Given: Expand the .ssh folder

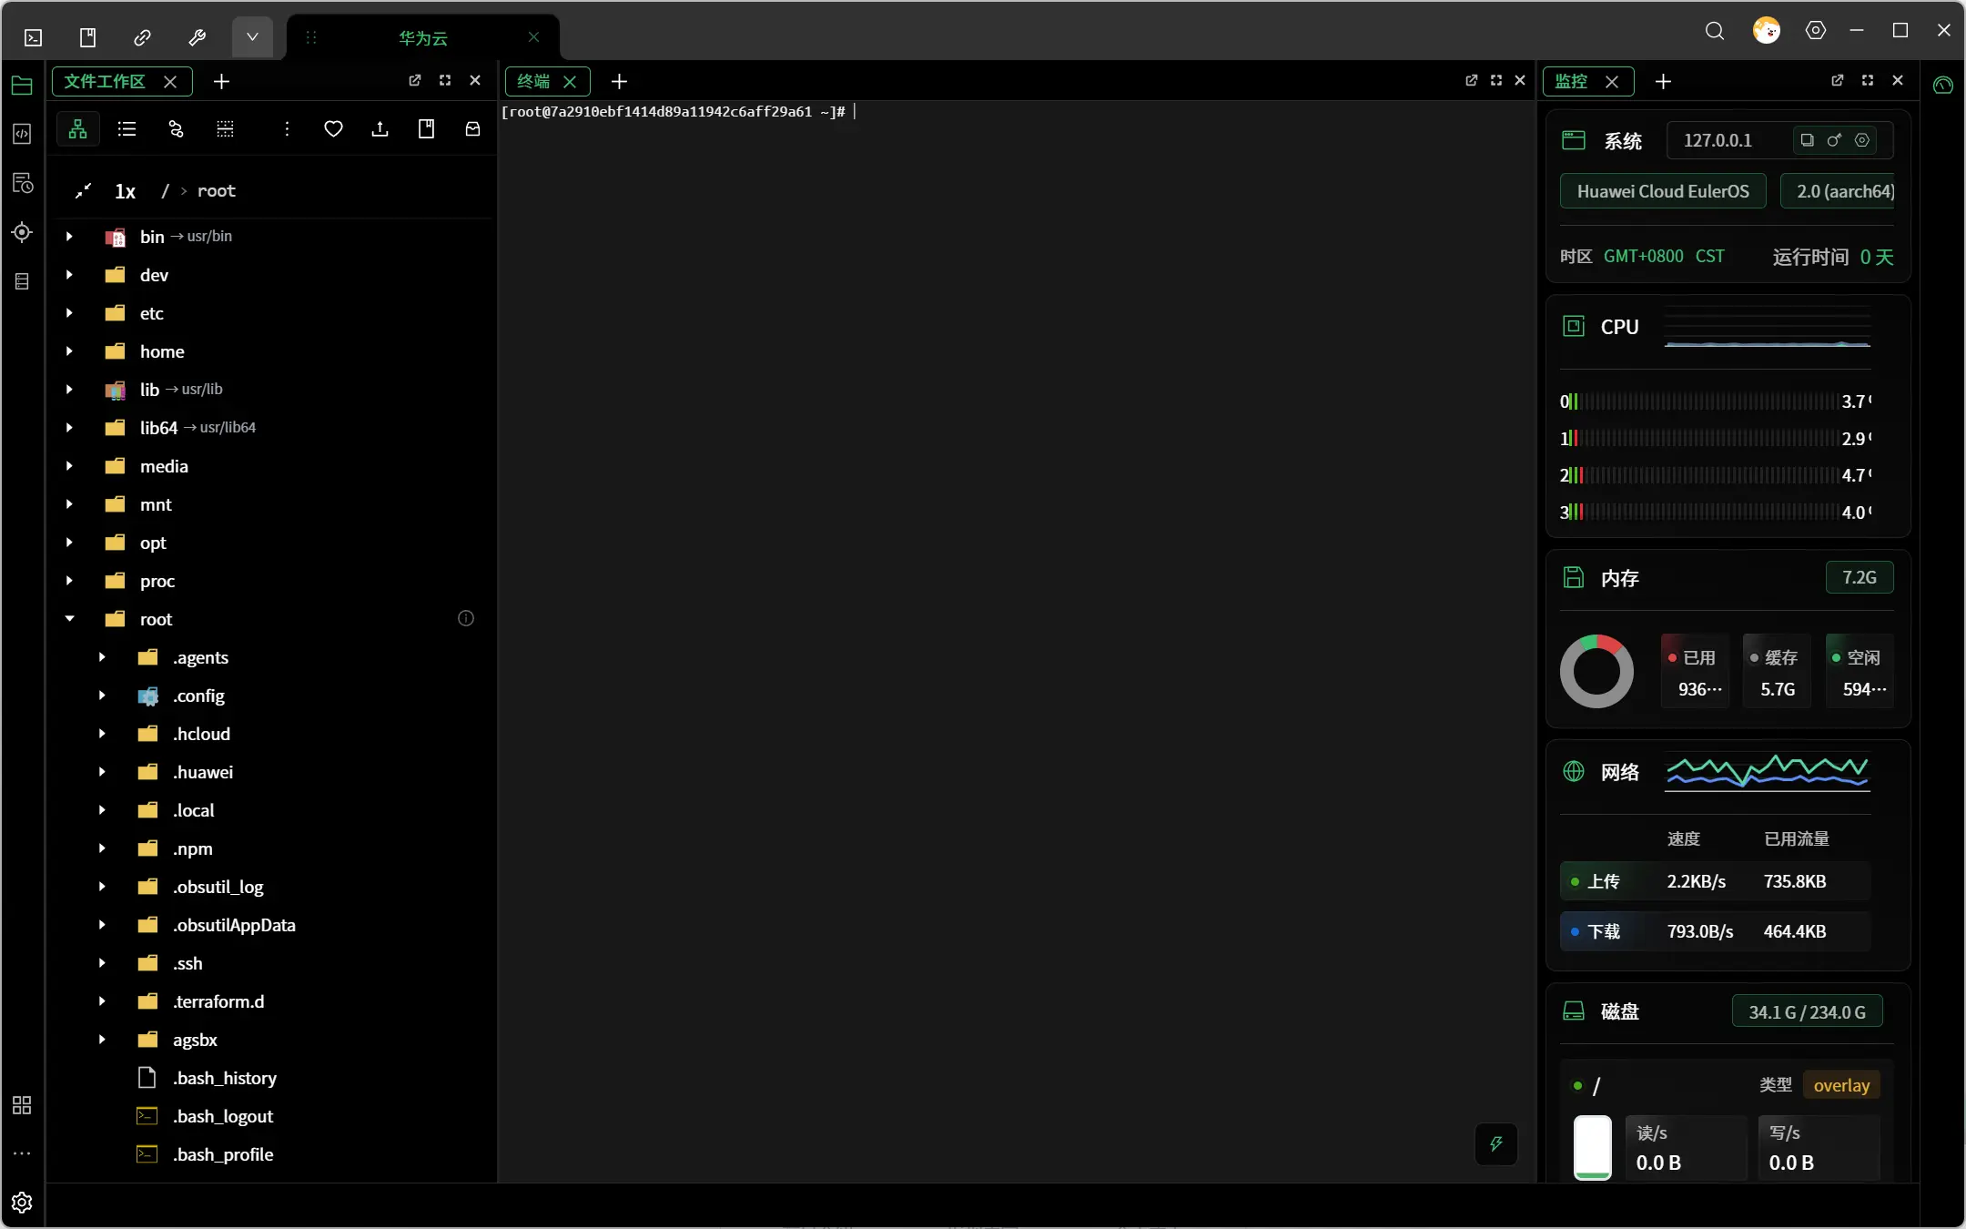Looking at the screenshot, I should point(102,963).
